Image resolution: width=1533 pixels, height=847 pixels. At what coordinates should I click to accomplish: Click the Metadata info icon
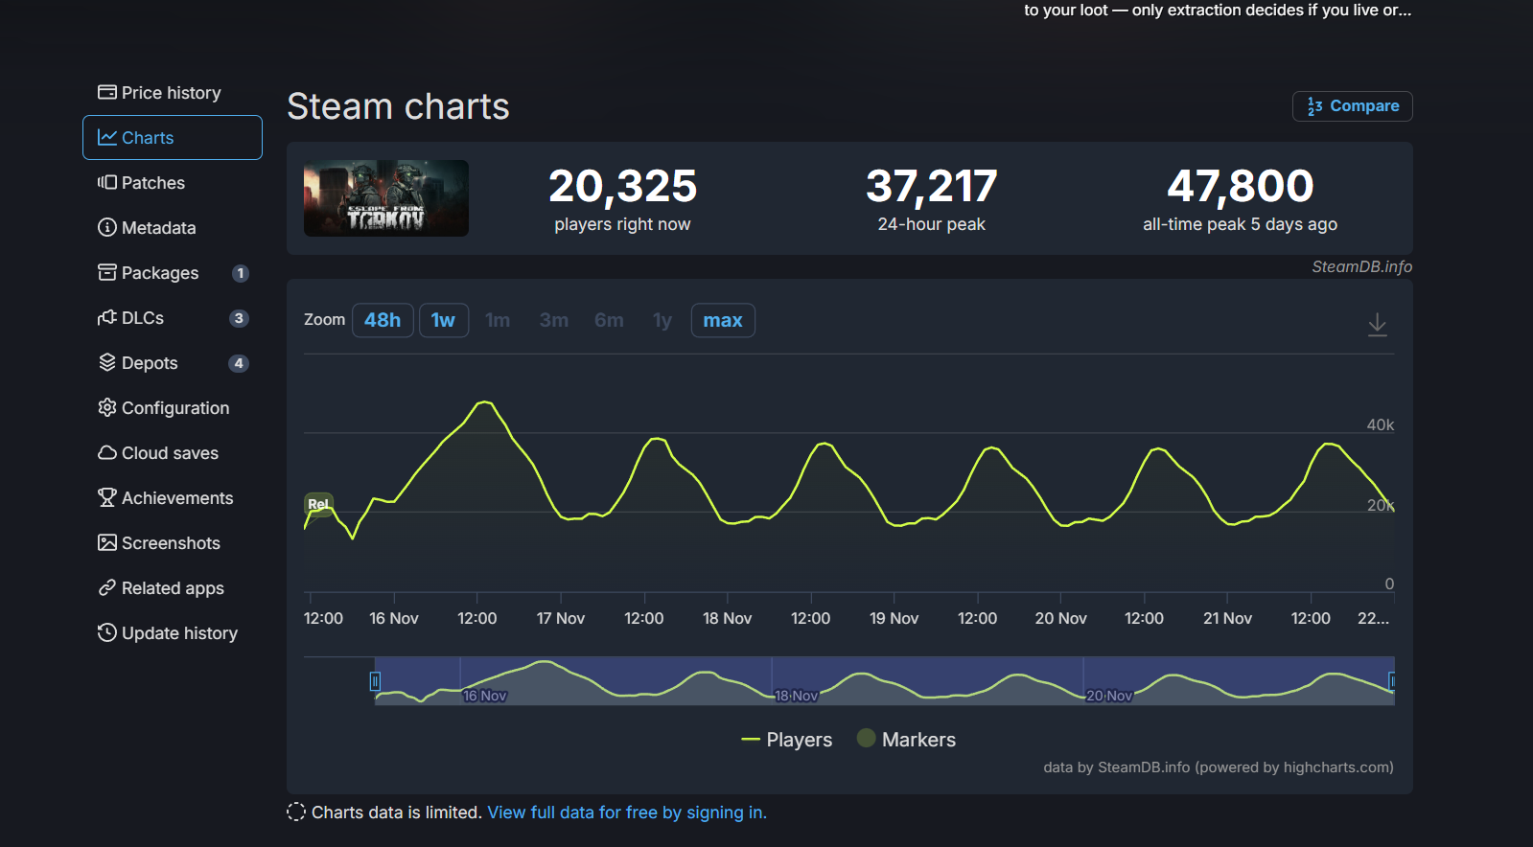[106, 227]
